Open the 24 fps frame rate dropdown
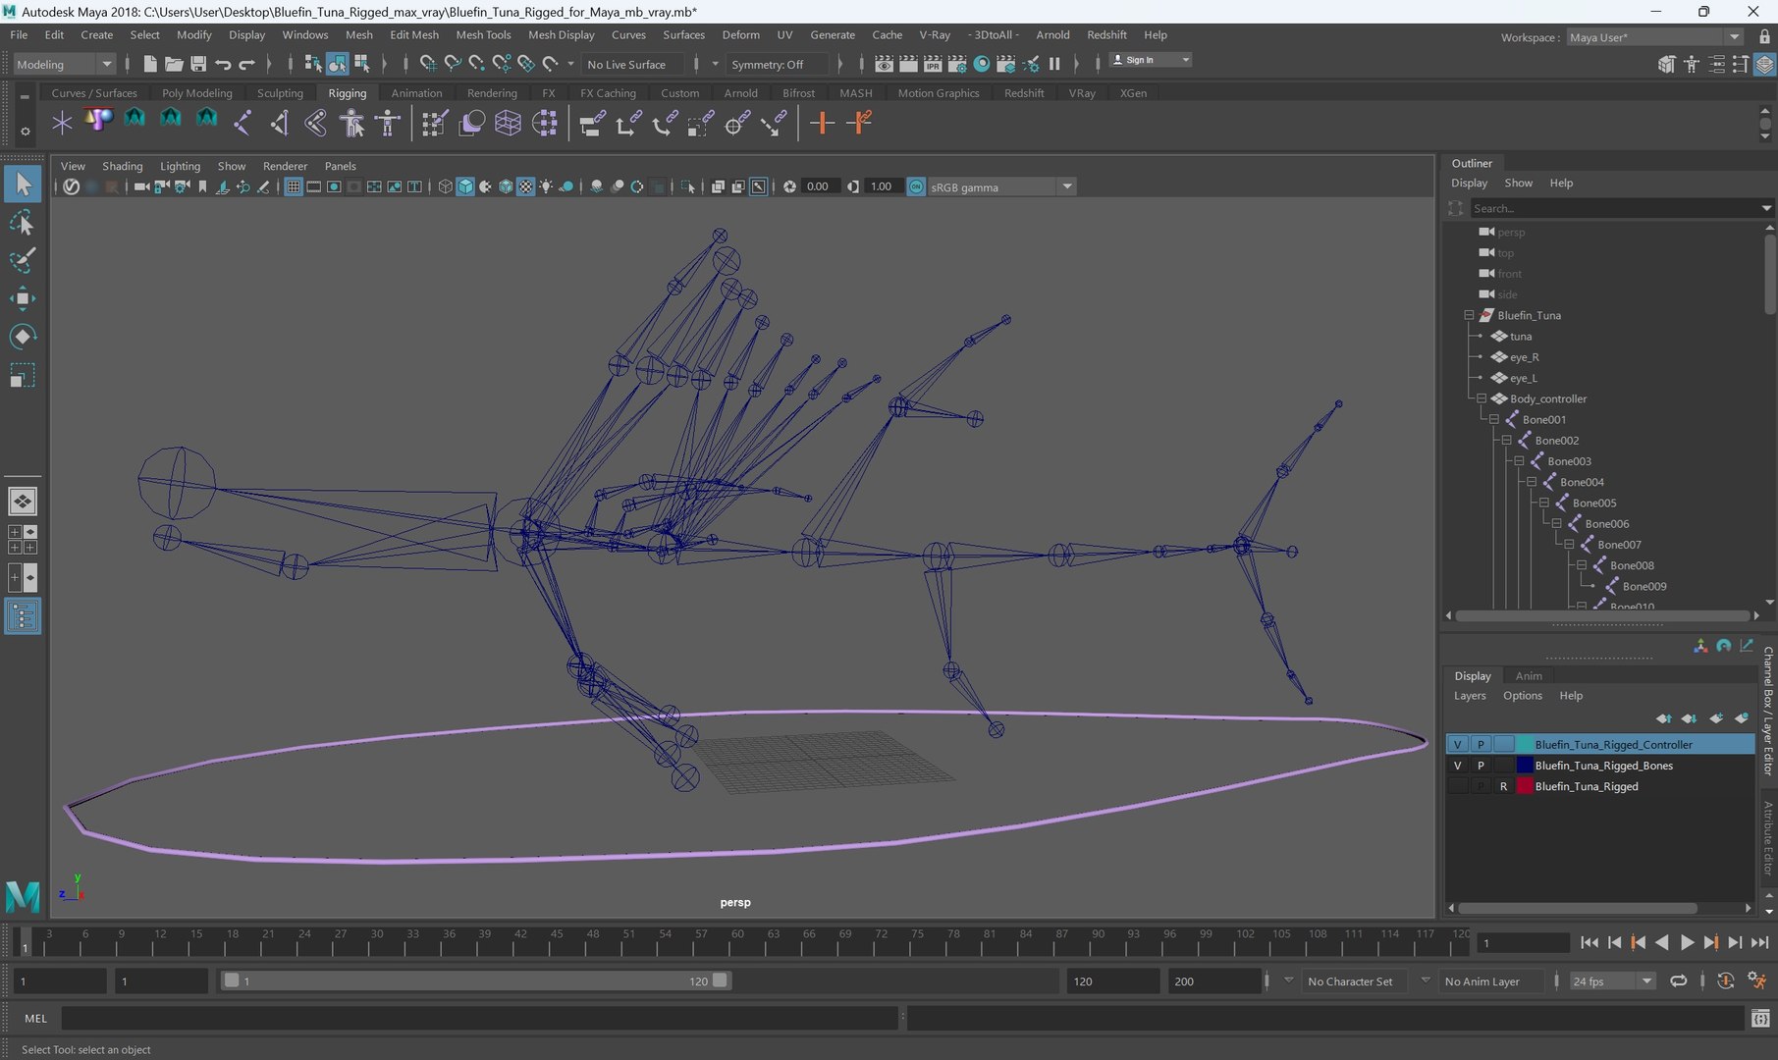 click(x=1613, y=980)
